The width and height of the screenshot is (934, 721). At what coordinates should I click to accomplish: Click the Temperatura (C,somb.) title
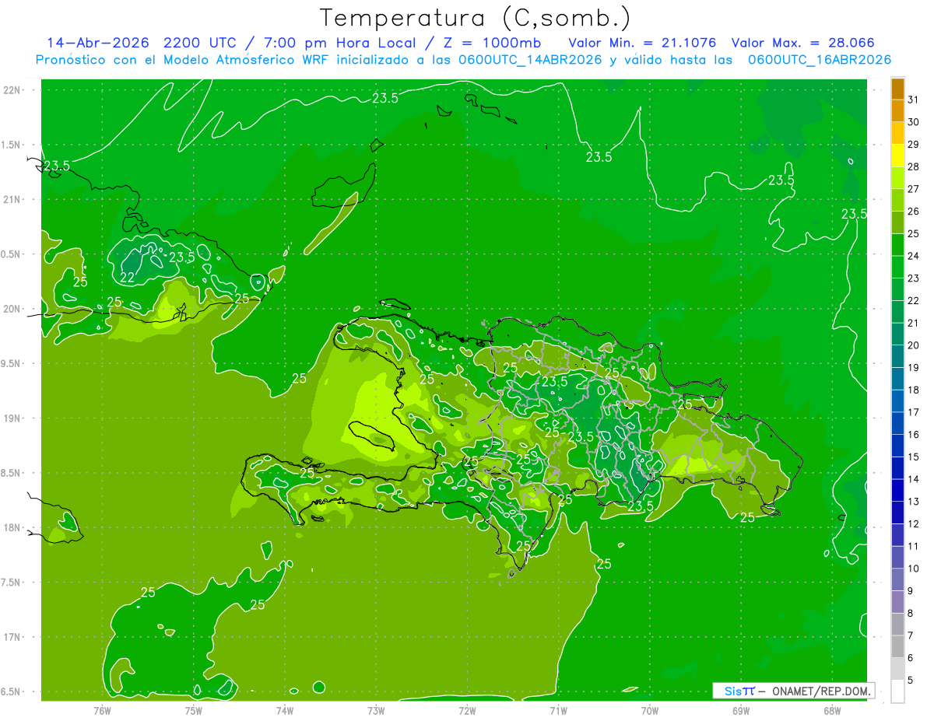tap(476, 17)
